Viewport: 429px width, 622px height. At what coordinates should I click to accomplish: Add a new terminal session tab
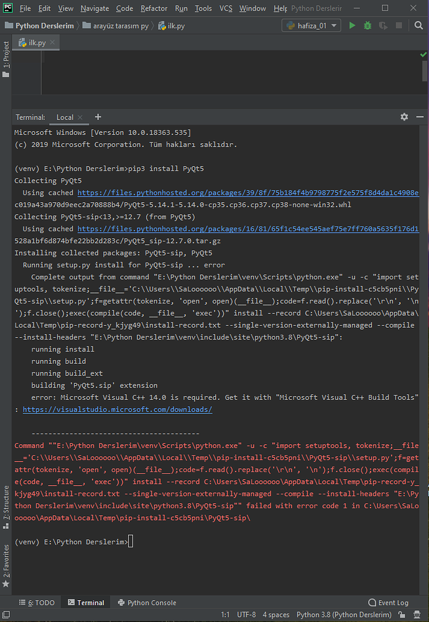pyautogui.click(x=98, y=117)
